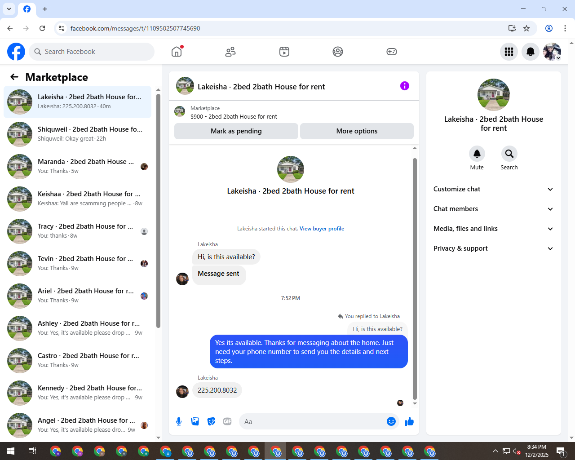Click More options button
This screenshot has height=460, width=575.
click(357, 131)
